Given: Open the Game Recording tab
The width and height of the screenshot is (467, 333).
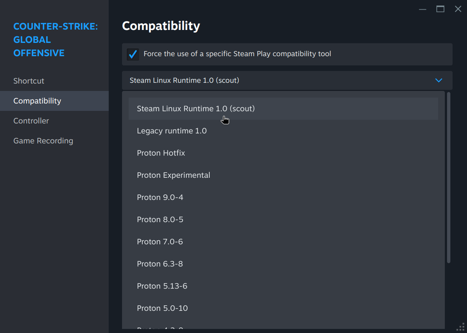Looking at the screenshot, I should tap(54, 141).
